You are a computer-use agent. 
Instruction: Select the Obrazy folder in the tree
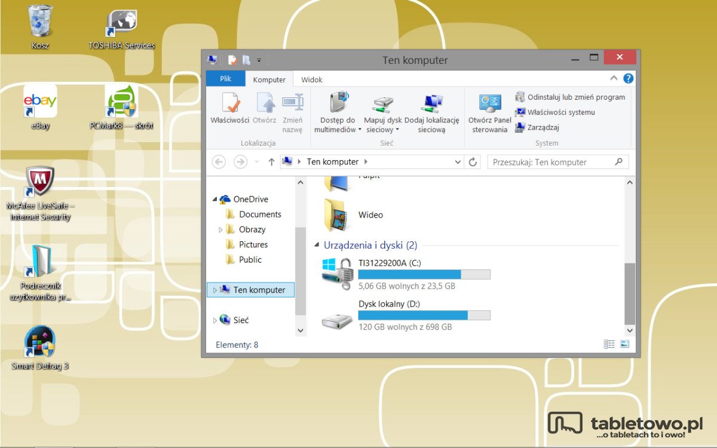pos(246,229)
